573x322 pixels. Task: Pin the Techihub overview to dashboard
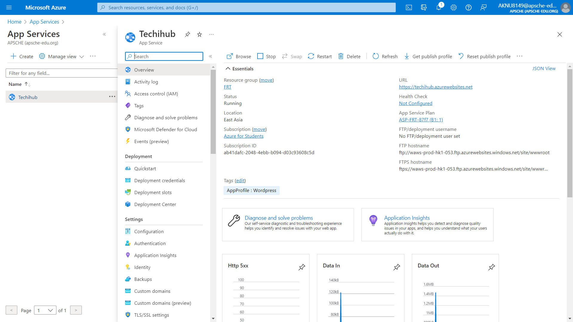pyautogui.click(x=187, y=34)
